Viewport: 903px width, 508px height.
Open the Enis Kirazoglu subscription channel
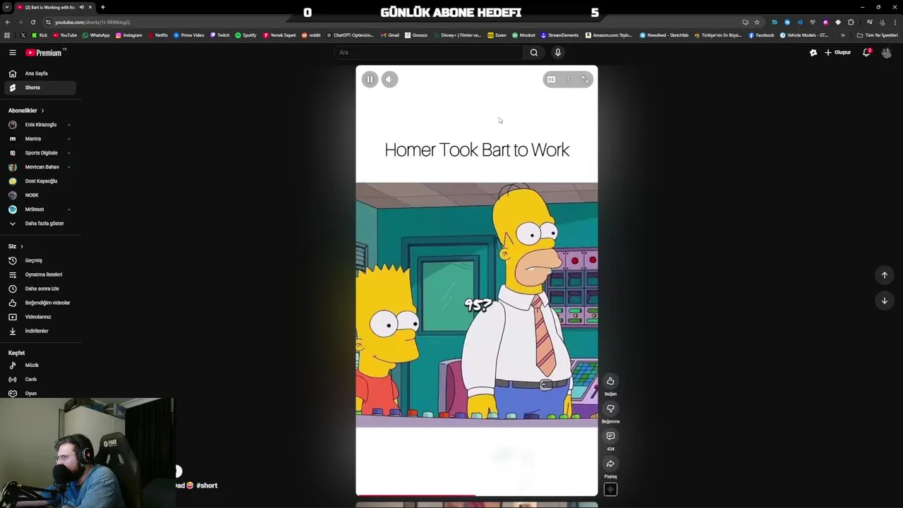click(x=39, y=125)
